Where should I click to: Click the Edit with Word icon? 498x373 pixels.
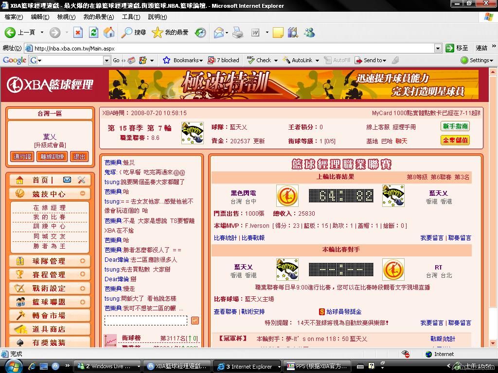[x=256, y=33]
